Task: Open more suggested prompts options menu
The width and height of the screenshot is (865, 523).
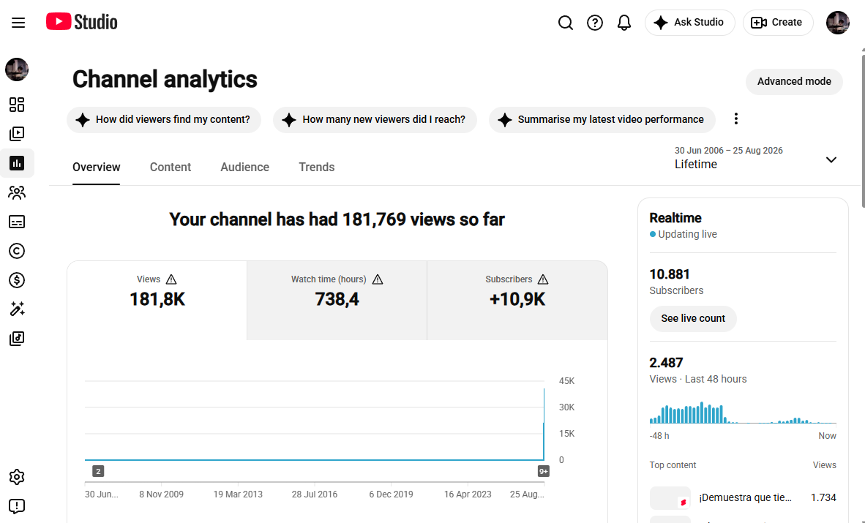Action: (x=736, y=119)
